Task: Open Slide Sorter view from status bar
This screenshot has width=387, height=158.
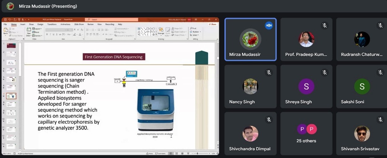Action: pyautogui.click(x=176, y=153)
